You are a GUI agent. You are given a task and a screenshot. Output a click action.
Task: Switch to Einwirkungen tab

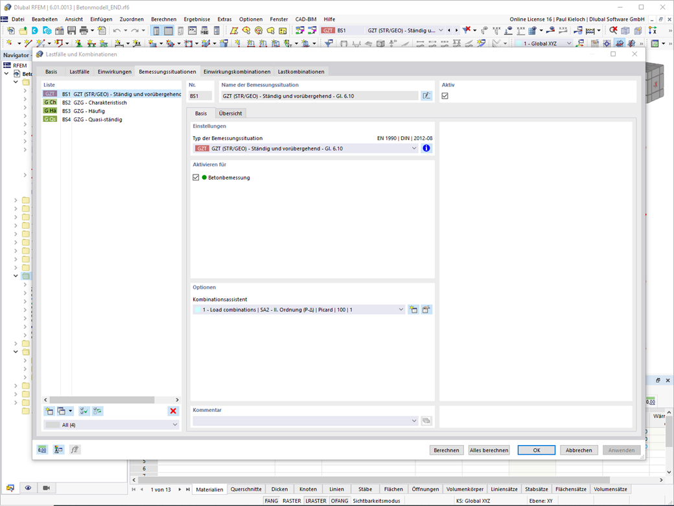click(x=114, y=72)
